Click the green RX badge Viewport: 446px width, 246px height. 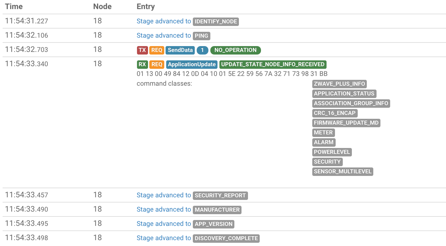(x=142, y=64)
